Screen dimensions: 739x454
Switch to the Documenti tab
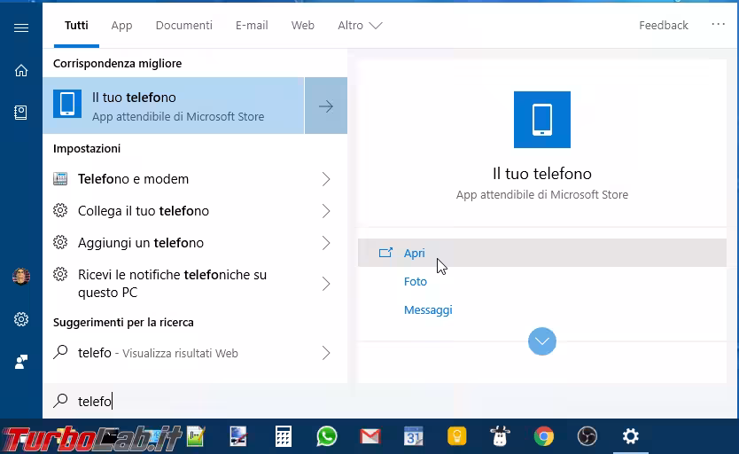[x=183, y=26]
